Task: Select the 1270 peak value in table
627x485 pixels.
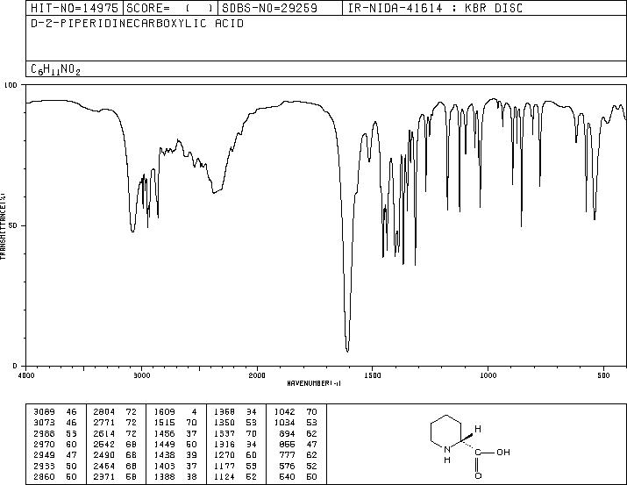Action: pos(224,455)
